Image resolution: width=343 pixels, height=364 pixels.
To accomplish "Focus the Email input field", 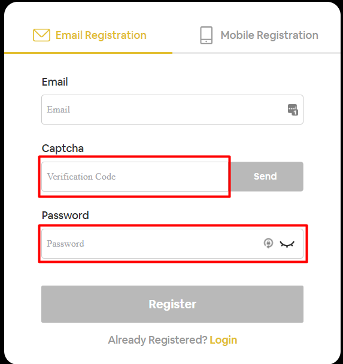I will click(x=172, y=110).
